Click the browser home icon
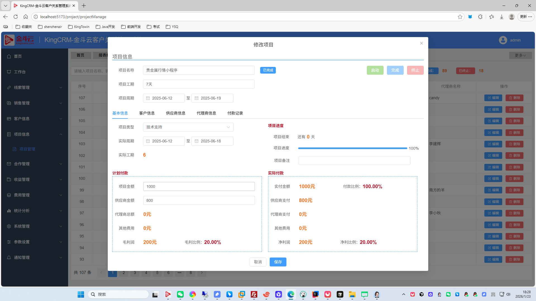 point(26,17)
